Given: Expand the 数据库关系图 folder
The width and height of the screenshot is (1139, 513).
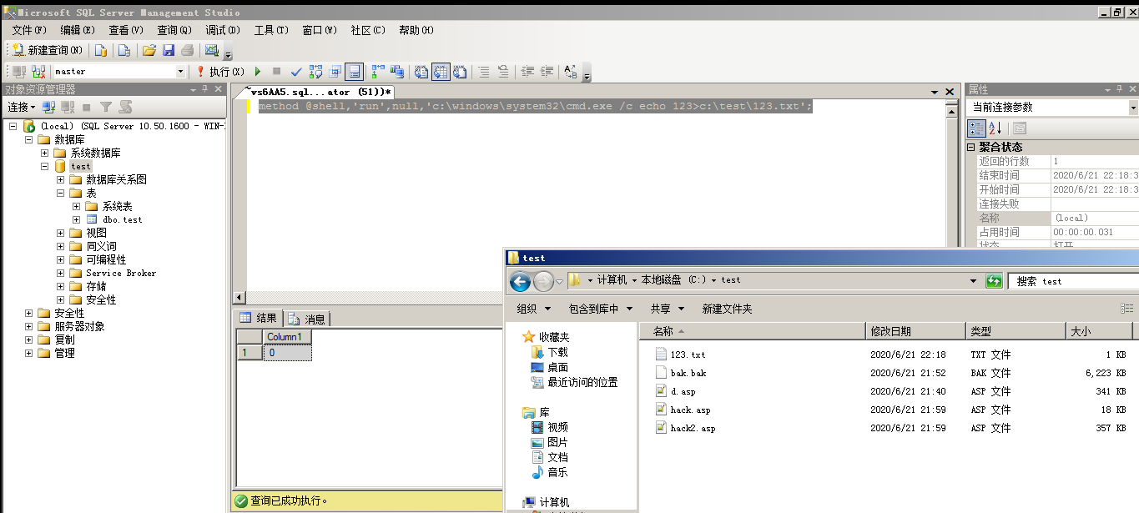Looking at the screenshot, I should [61, 179].
